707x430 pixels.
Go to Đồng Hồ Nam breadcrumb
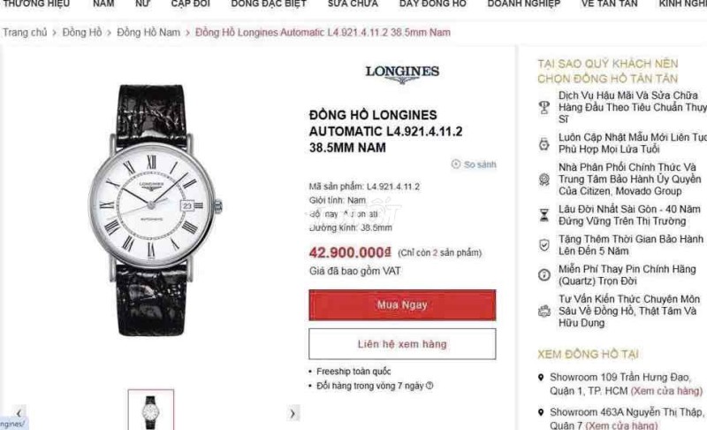(x=148, y=33)
